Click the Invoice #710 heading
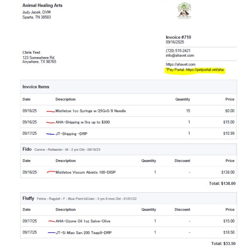 point(178,37)
